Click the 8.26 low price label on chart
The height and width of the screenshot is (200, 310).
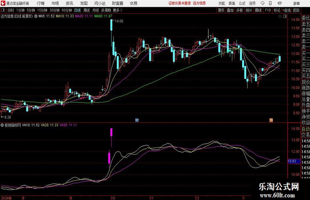click(x=8, y=117)
